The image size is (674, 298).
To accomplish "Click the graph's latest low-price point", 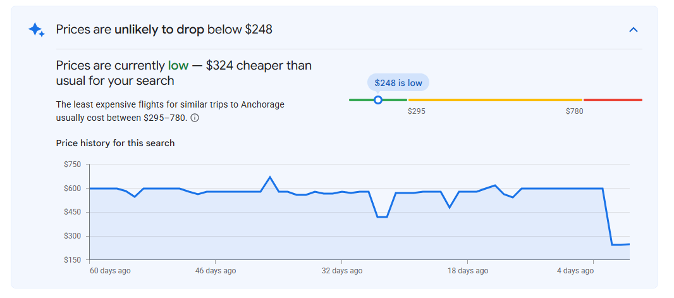I will click(x=629, y=244).
